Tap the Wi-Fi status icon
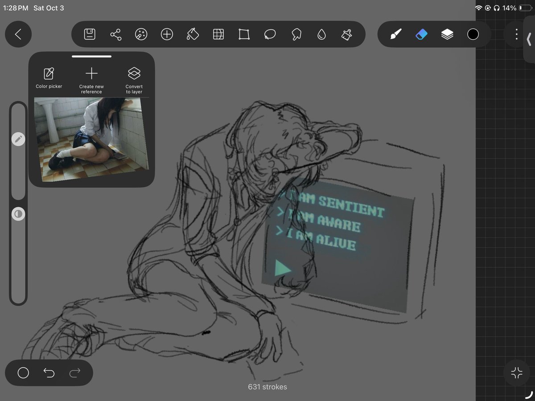535x401 pixels. click(x=479, y=8)
